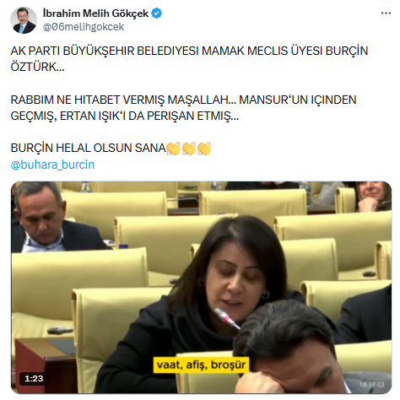The width and height of the screenshot is (400, 400).
Task: Click the first clapping hands emoji
Action: click(x=174, y=149)
